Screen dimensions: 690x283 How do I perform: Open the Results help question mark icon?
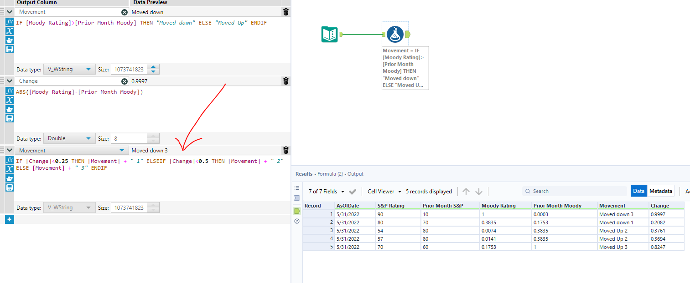pos(296,221)
